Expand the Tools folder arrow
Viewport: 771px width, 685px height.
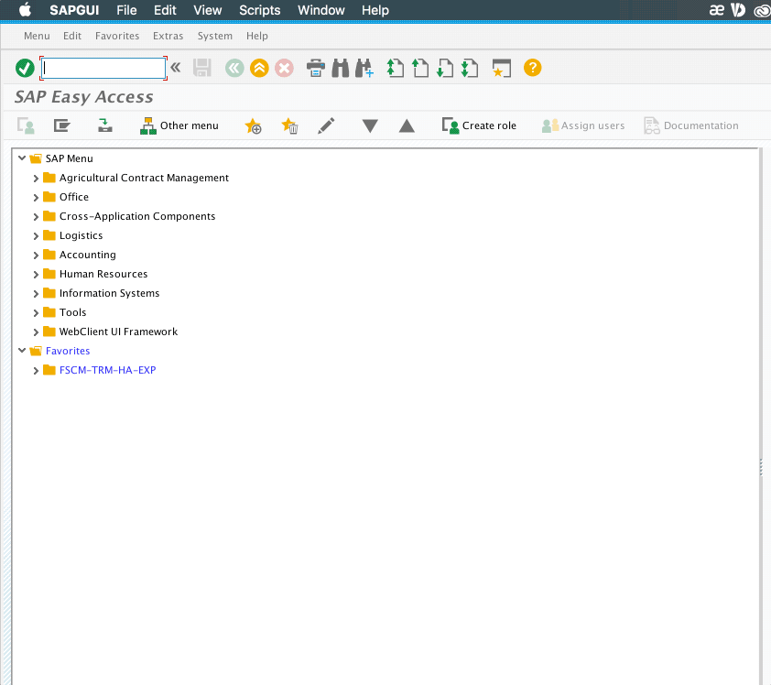point(36,312)
